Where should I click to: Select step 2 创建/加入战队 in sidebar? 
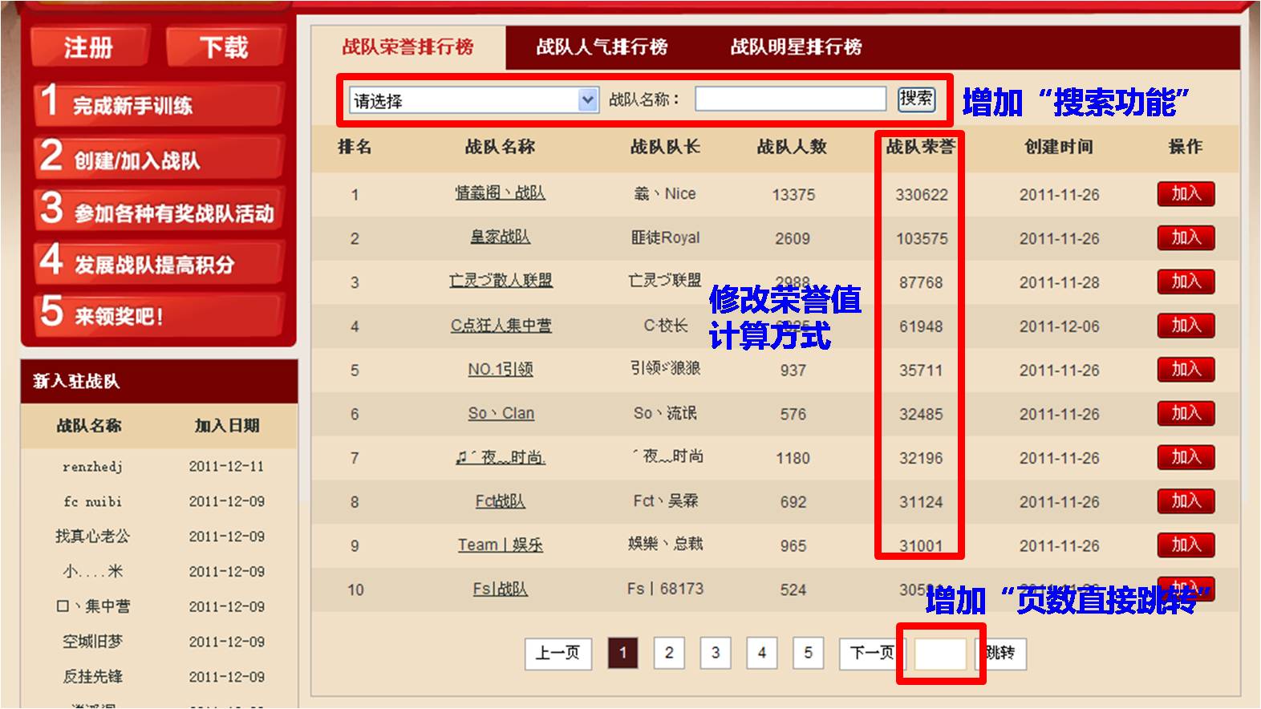click(158, 157)
